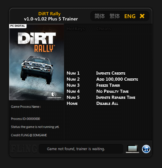
Task: Click the Num 1 hotkey label
Action: point(73,73)
